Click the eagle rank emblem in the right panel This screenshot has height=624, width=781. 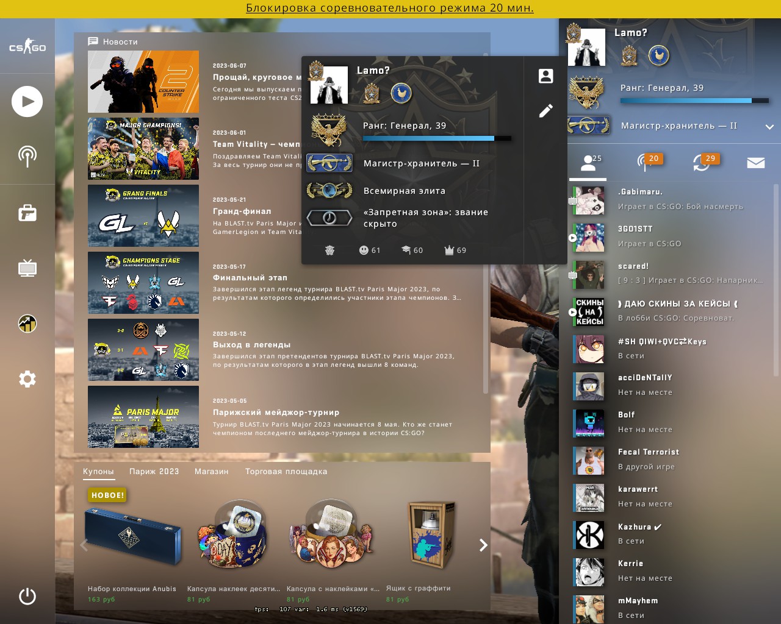pos(586,91)
